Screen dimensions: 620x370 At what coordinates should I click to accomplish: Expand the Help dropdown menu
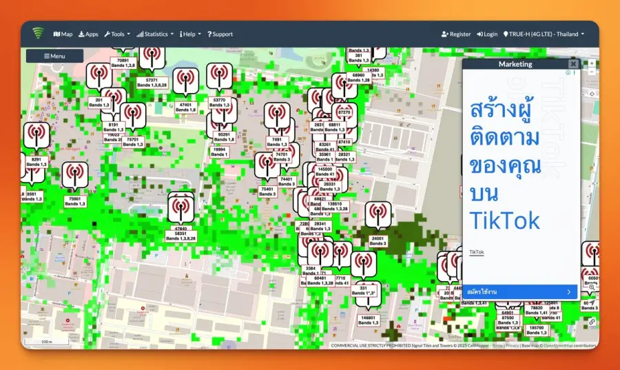pos(190,34)
